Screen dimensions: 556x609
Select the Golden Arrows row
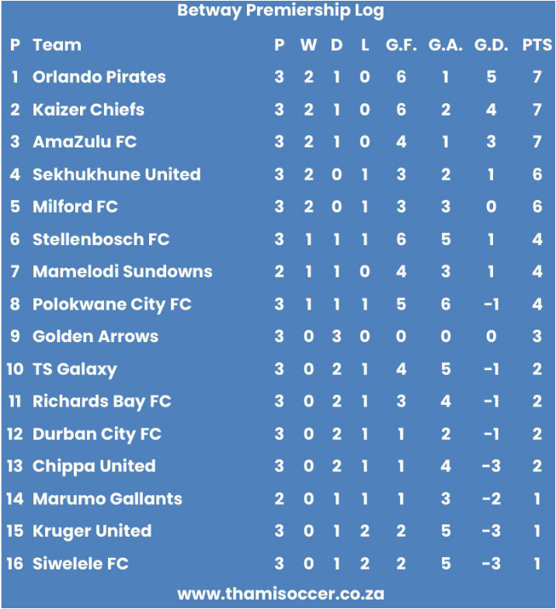tap(278, 337)
